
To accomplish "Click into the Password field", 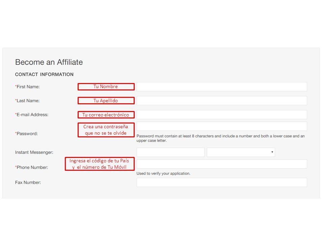I will click(222, 126).
